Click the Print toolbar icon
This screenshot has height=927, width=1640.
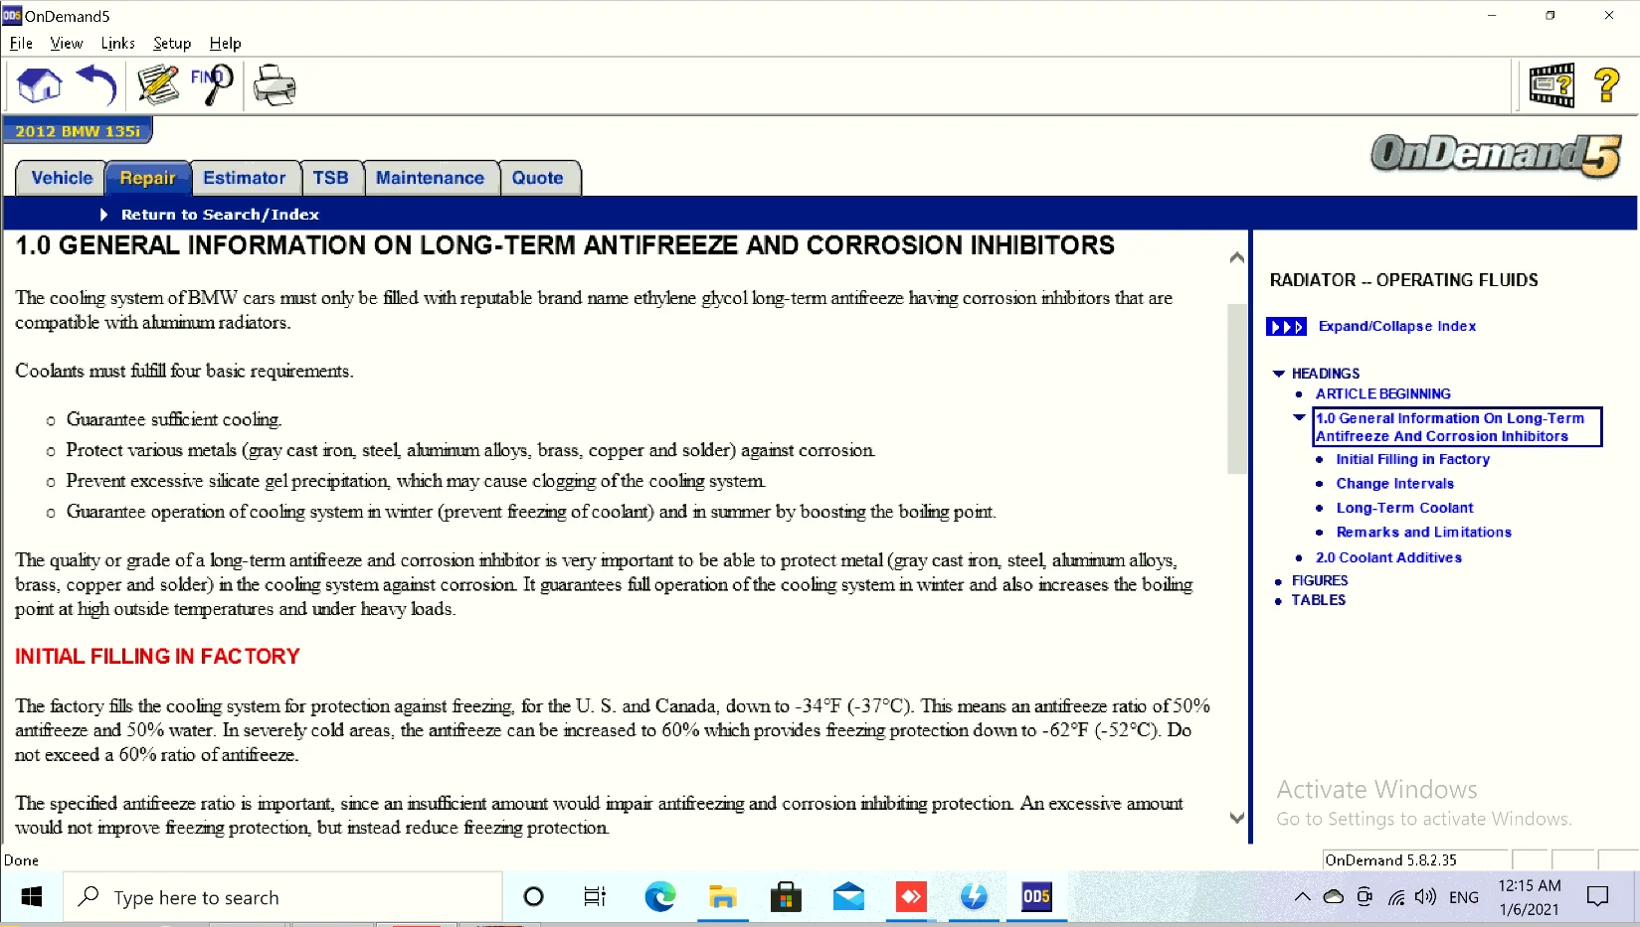coord(274,85)
